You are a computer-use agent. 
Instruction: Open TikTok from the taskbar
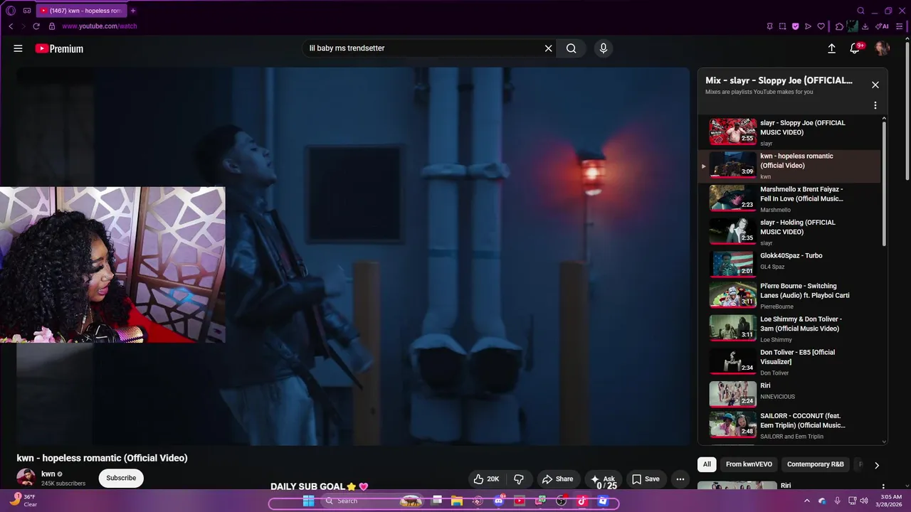click(x=581, y=501)
